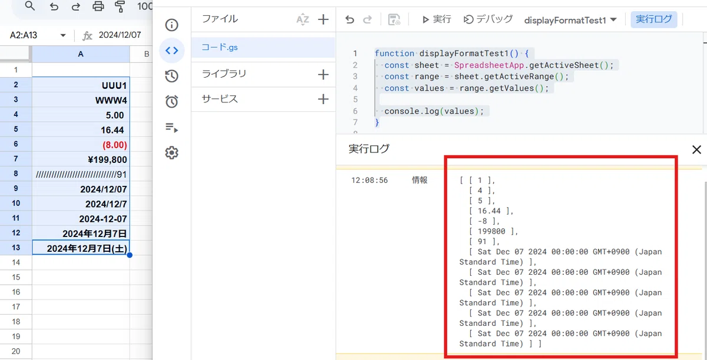Select cell with red (8.00)
707x360 pixels.
[81, 144]
